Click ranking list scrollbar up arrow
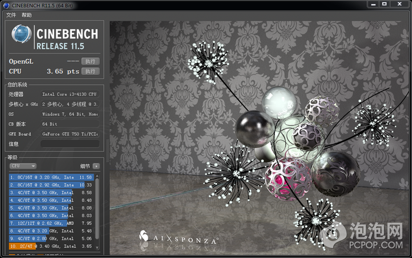This screenshot has width=412, height=258. [x=97, y=176]
